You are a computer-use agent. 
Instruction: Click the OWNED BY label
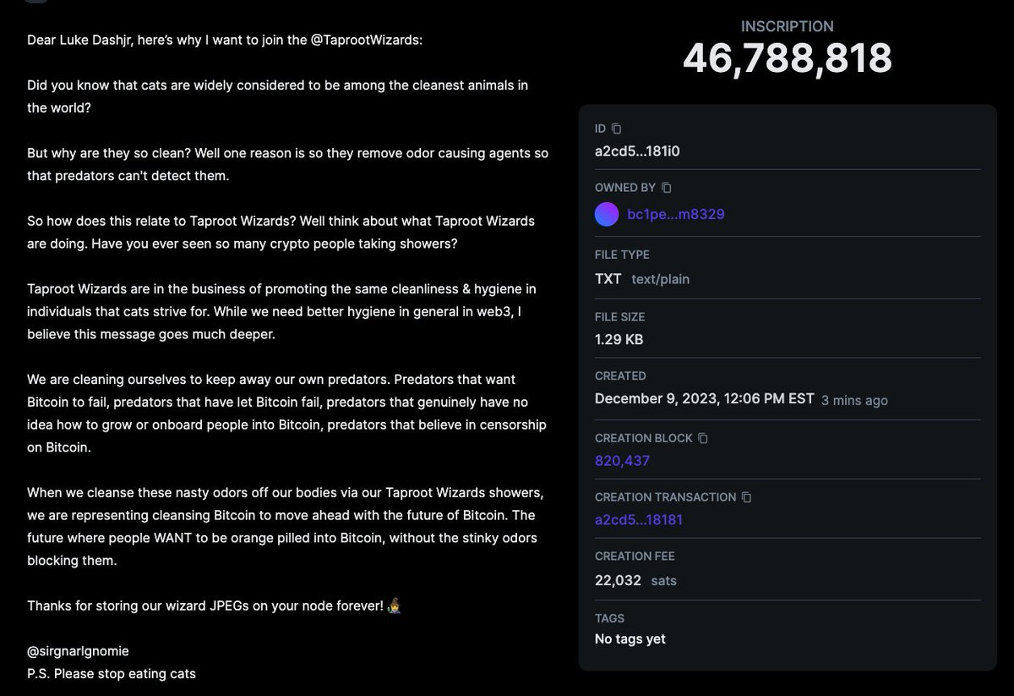click(625, 188)
